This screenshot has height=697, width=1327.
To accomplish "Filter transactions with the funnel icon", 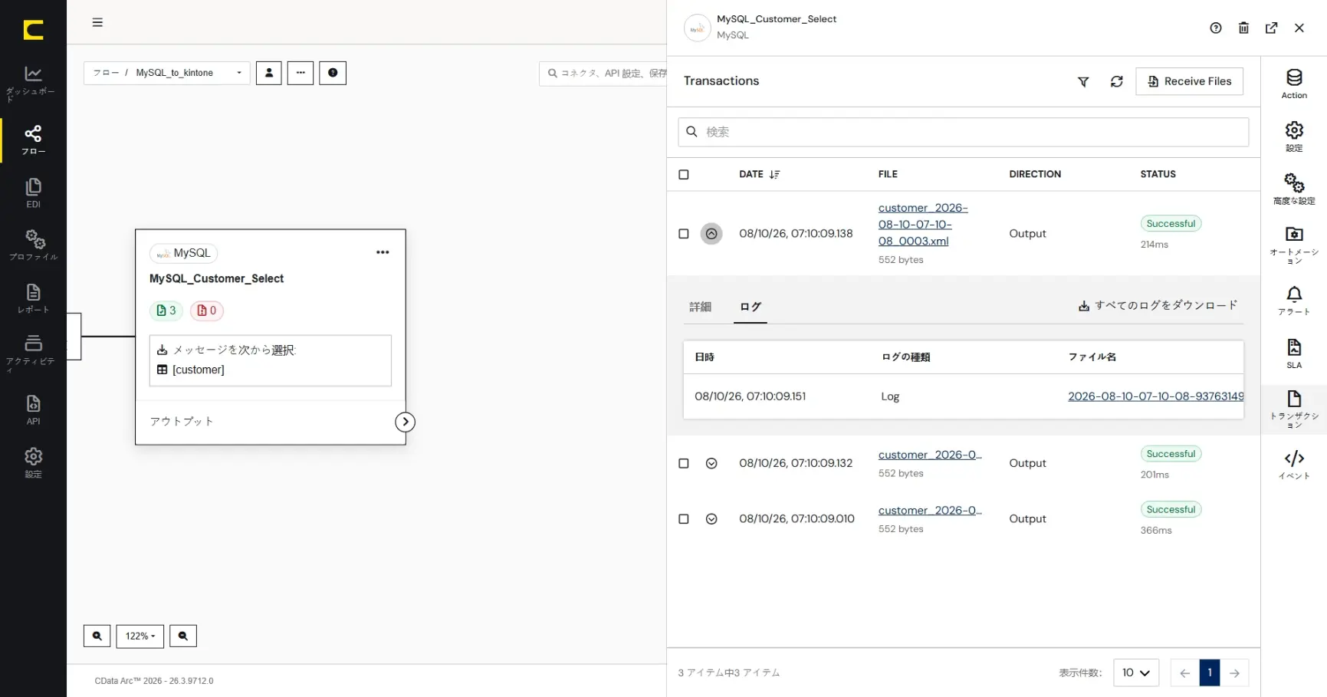I will pos(1083,81).
